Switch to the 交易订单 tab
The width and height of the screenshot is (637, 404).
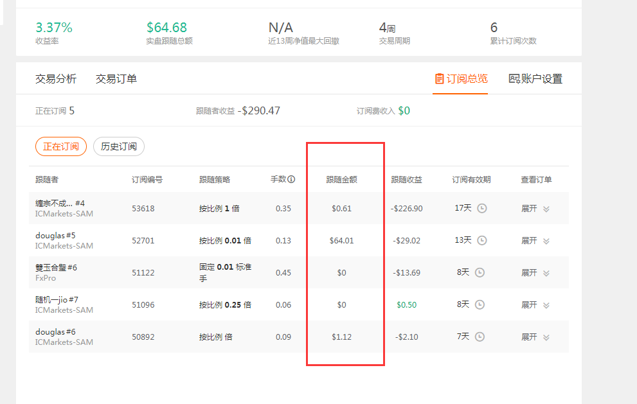coord(116,79)
